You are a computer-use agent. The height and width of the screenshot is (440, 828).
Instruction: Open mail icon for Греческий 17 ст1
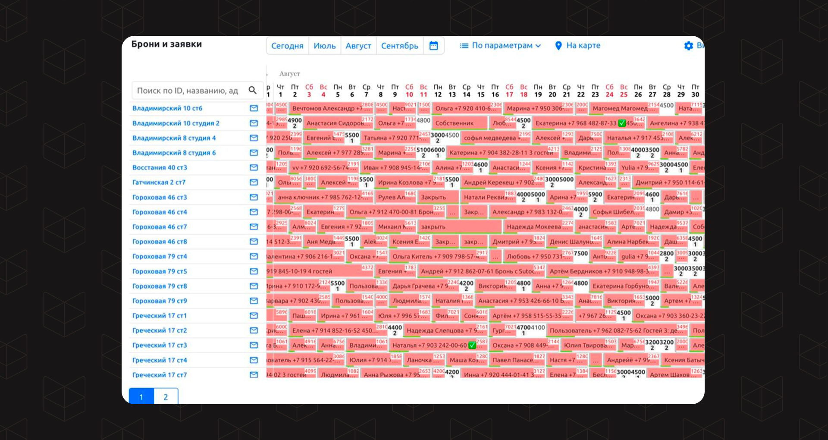pos(254,316)
